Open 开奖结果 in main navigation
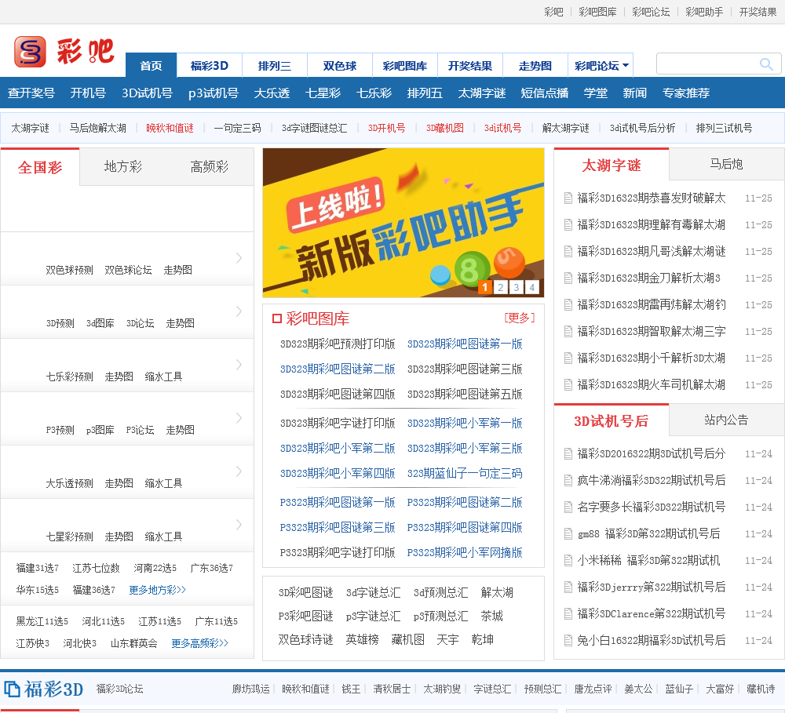 [470, 66]
